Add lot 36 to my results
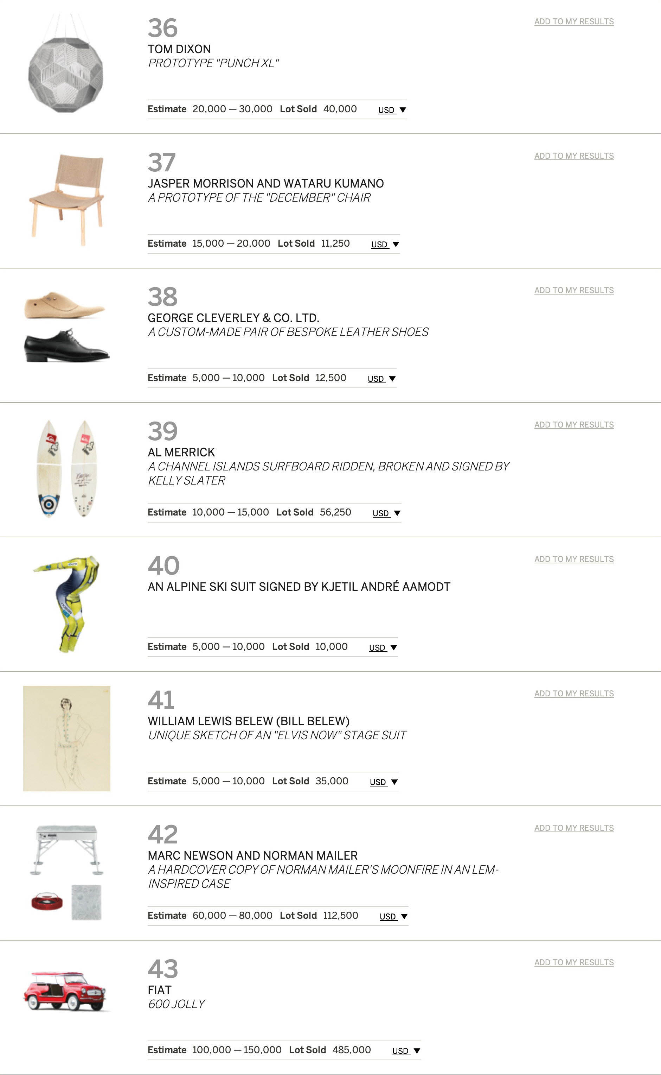The height and width of the screenshot is (1075, 661). click(x=573, y=21)
